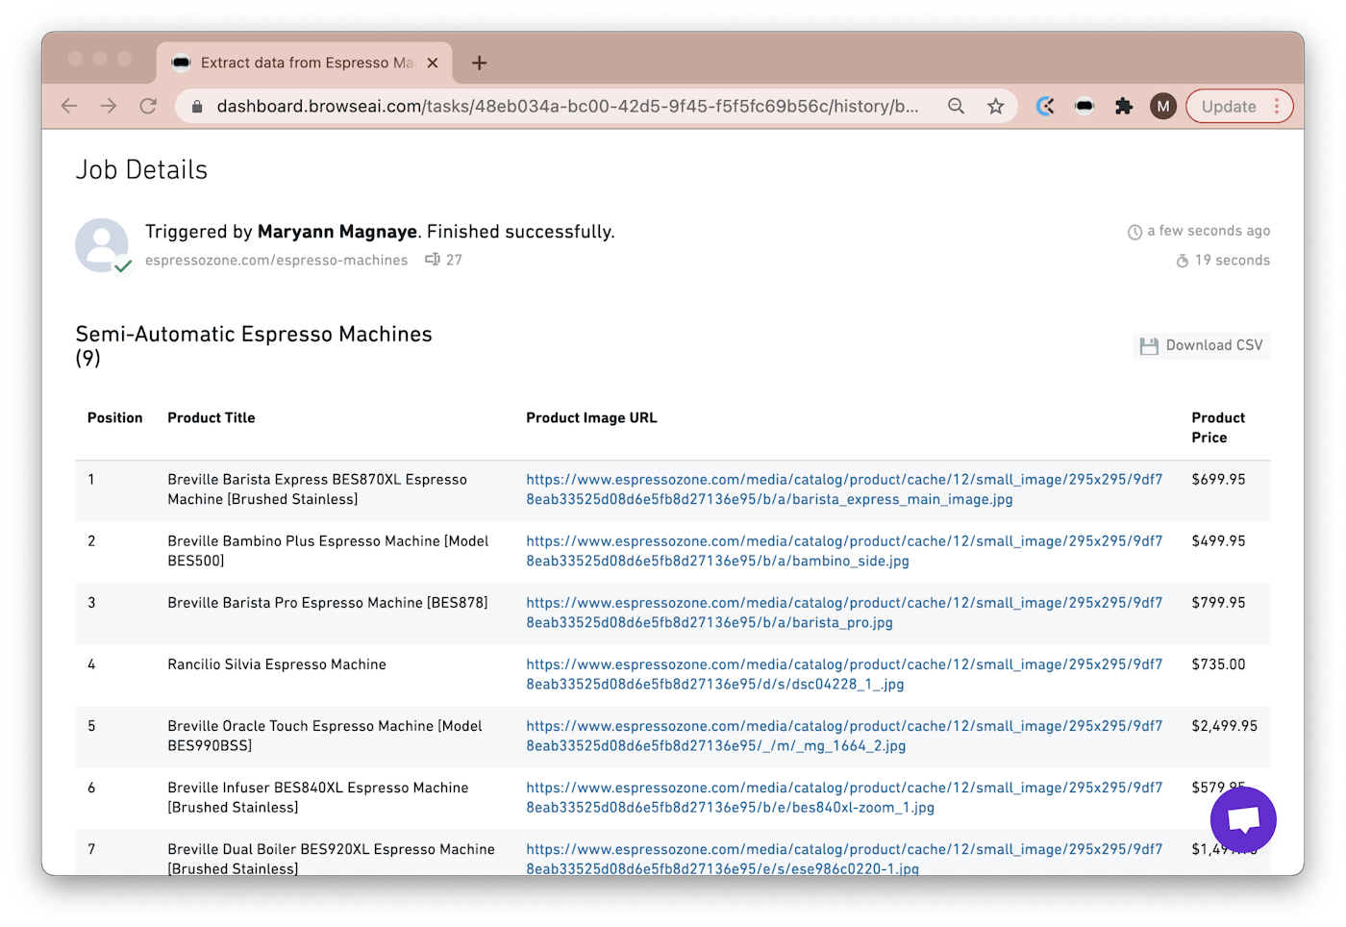The image size is (1346, 927).
Task: Click the Product Title column header
Action: coord(212,418)
